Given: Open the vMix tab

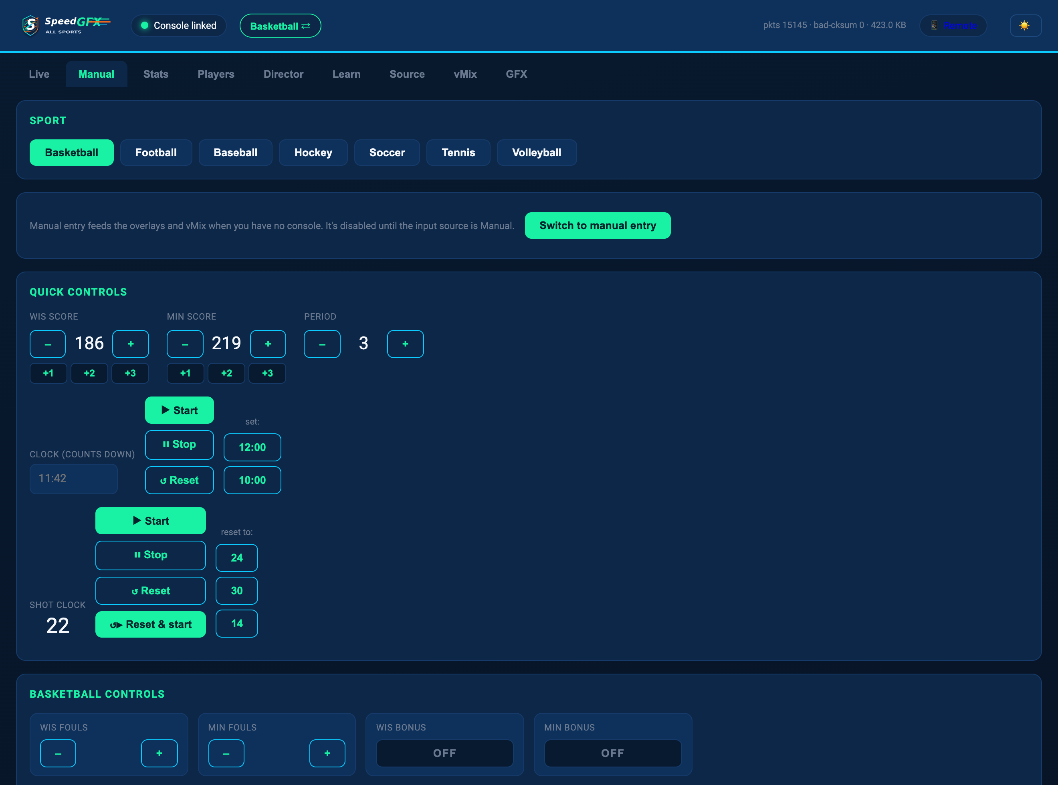Looking at the screenshot, I should (x=465, y=74).
